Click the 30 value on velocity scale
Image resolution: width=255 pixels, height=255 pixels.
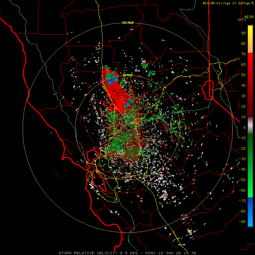243,96
